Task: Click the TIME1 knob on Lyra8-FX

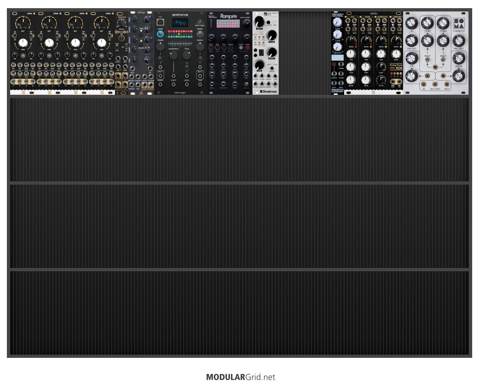Action: click(427, 23)
